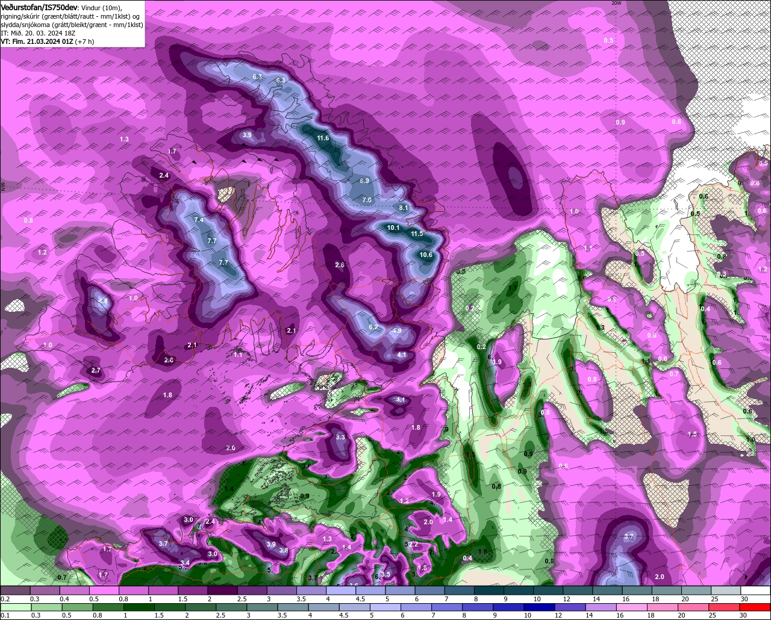771x620 pixels.
Task: Select bottom legend swatch between 0.1 and 0.3
Action: click(x=15, y=607)
